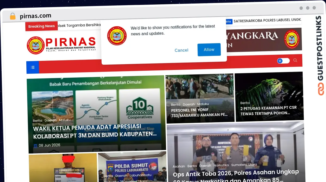Screen dimensions: 326x182
Task: Open article 2 Petugas Keamanan PT CSR
Action: (x=268, y=111)
